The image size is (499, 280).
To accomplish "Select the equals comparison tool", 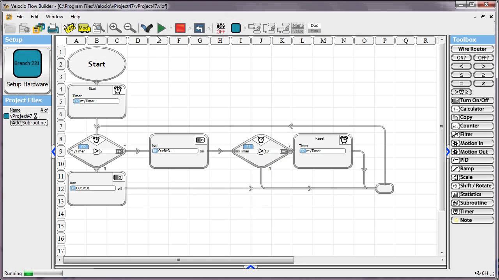I will (x=461, y=83).
